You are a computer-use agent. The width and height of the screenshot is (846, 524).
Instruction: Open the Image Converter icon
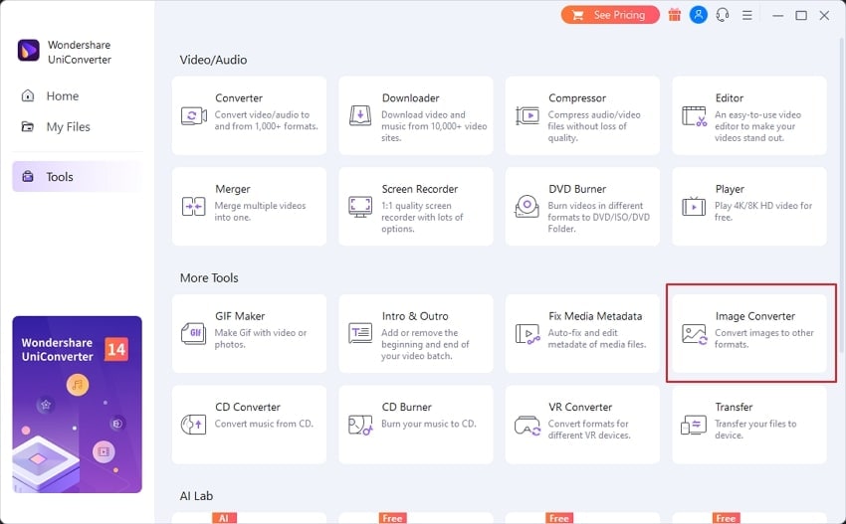pyautogui.click(x=694, y=334)
